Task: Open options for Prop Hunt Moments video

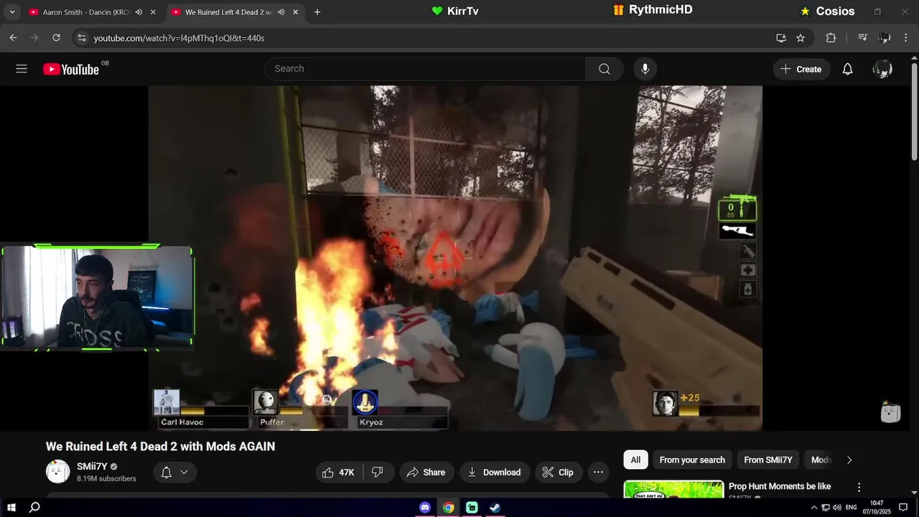Action: tap(859, 487)
